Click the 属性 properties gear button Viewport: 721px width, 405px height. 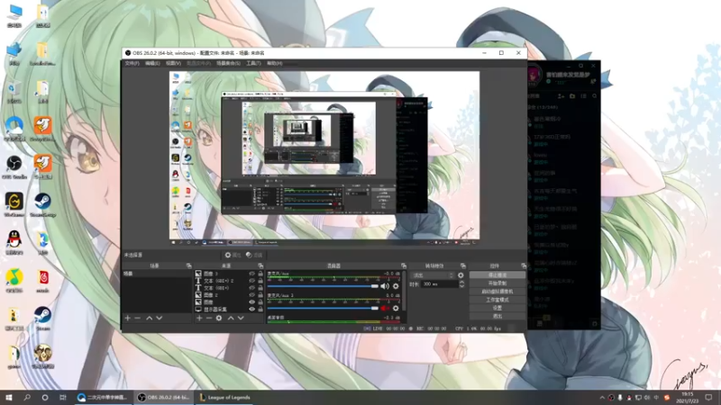coord(233,255)
